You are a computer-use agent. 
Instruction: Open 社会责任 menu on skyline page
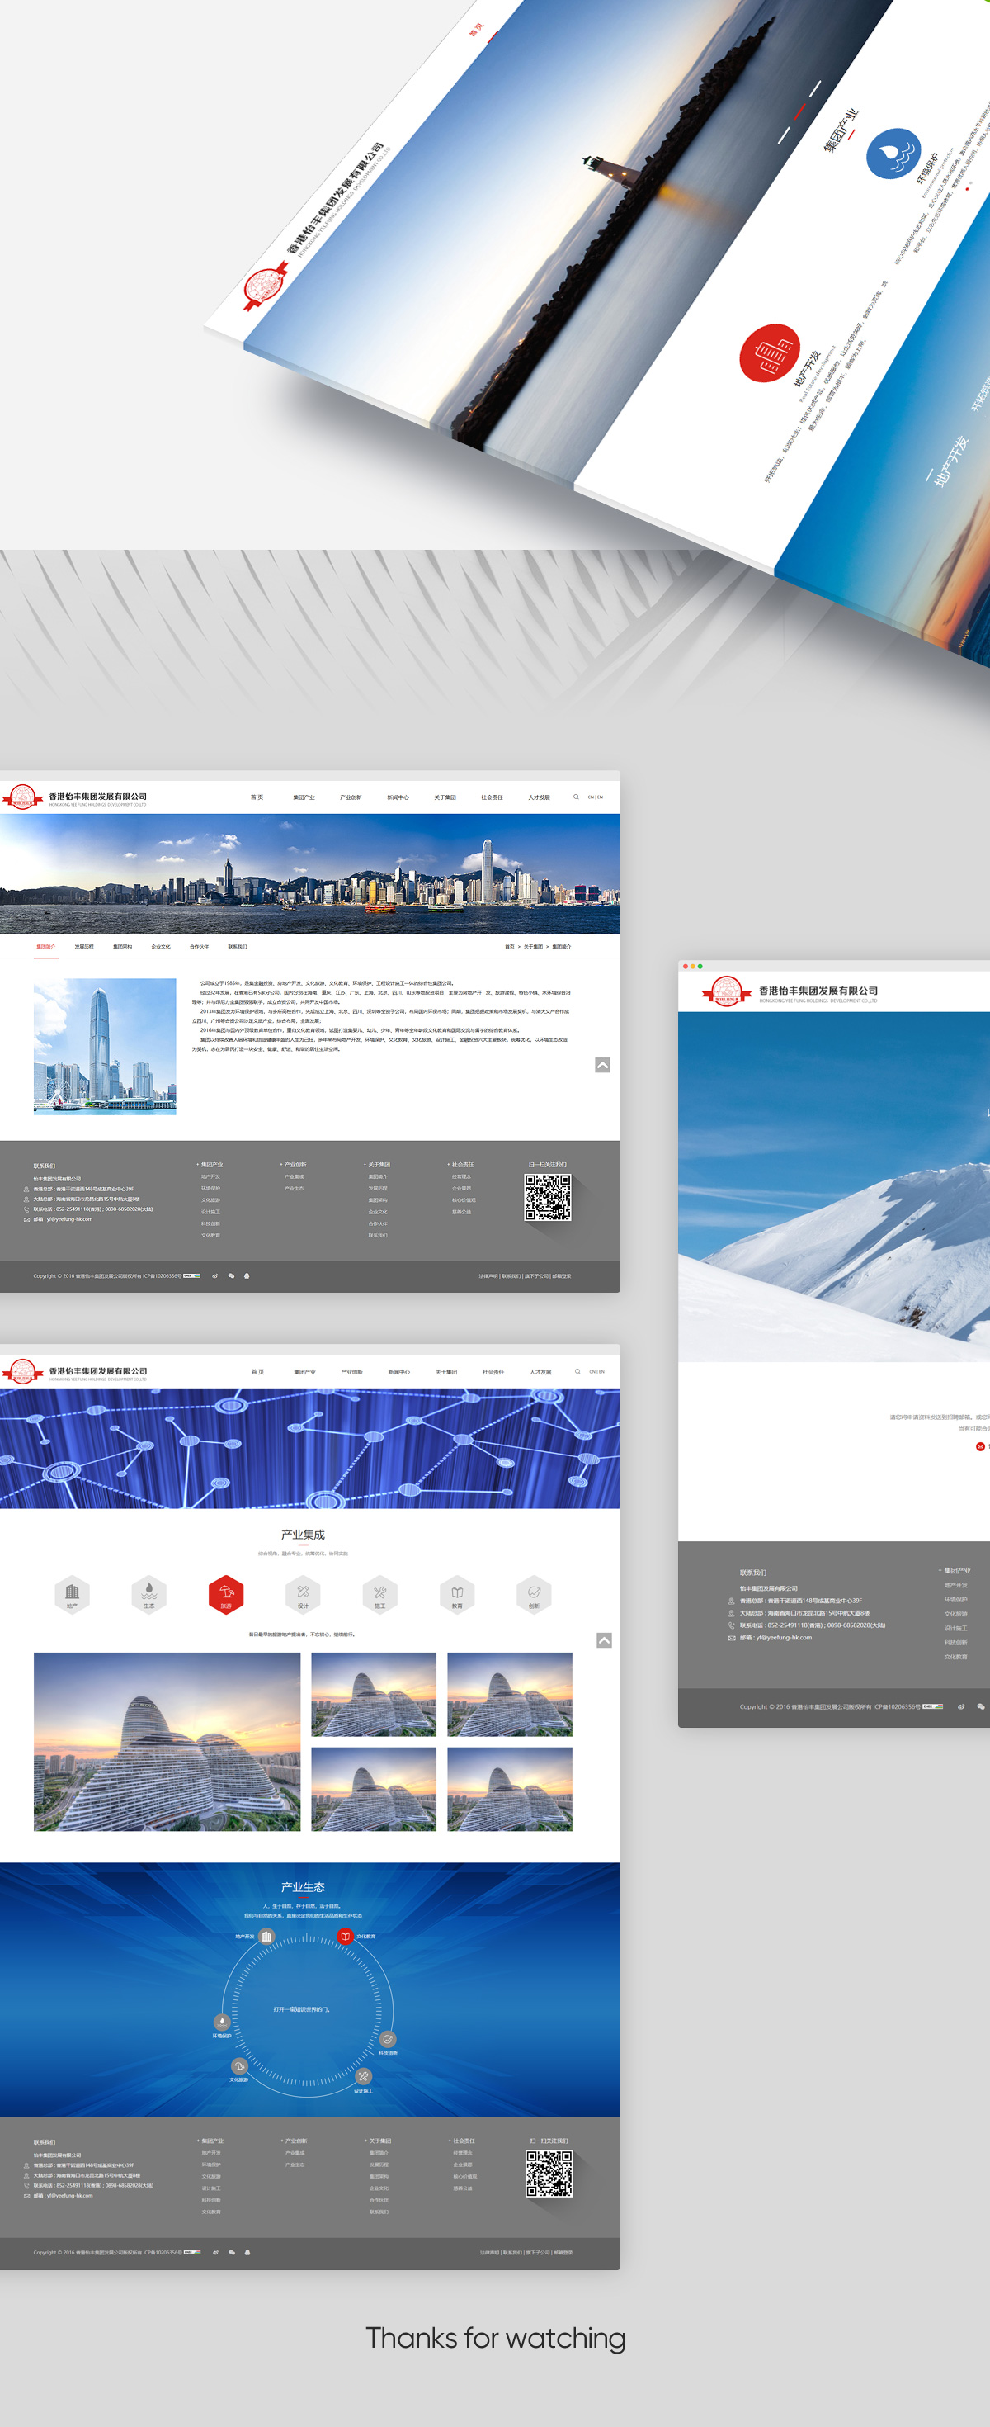[492, 797]
